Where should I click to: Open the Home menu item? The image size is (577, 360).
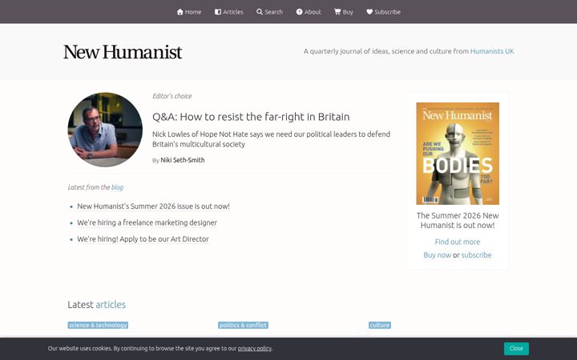(189, 12)
